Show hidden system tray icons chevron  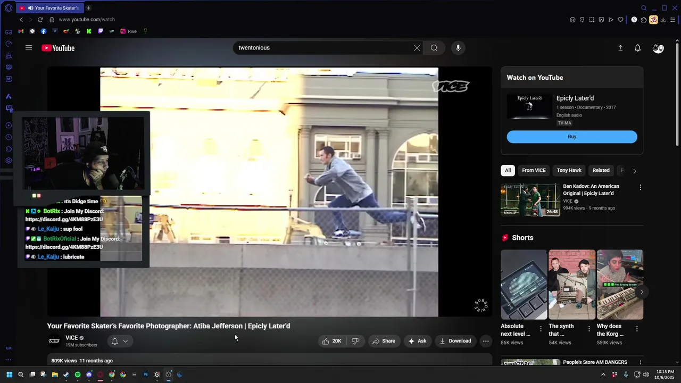pyautogui.click(x=603, y=374)
